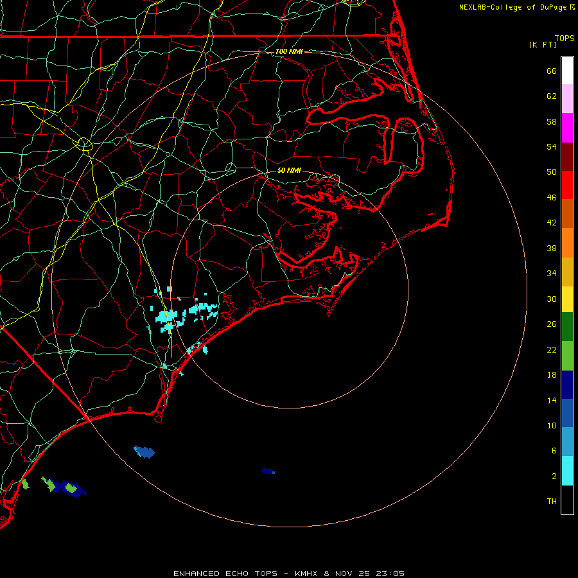Click legend value "30"
The width and height of the screenshot is (578, 578).
552,299
